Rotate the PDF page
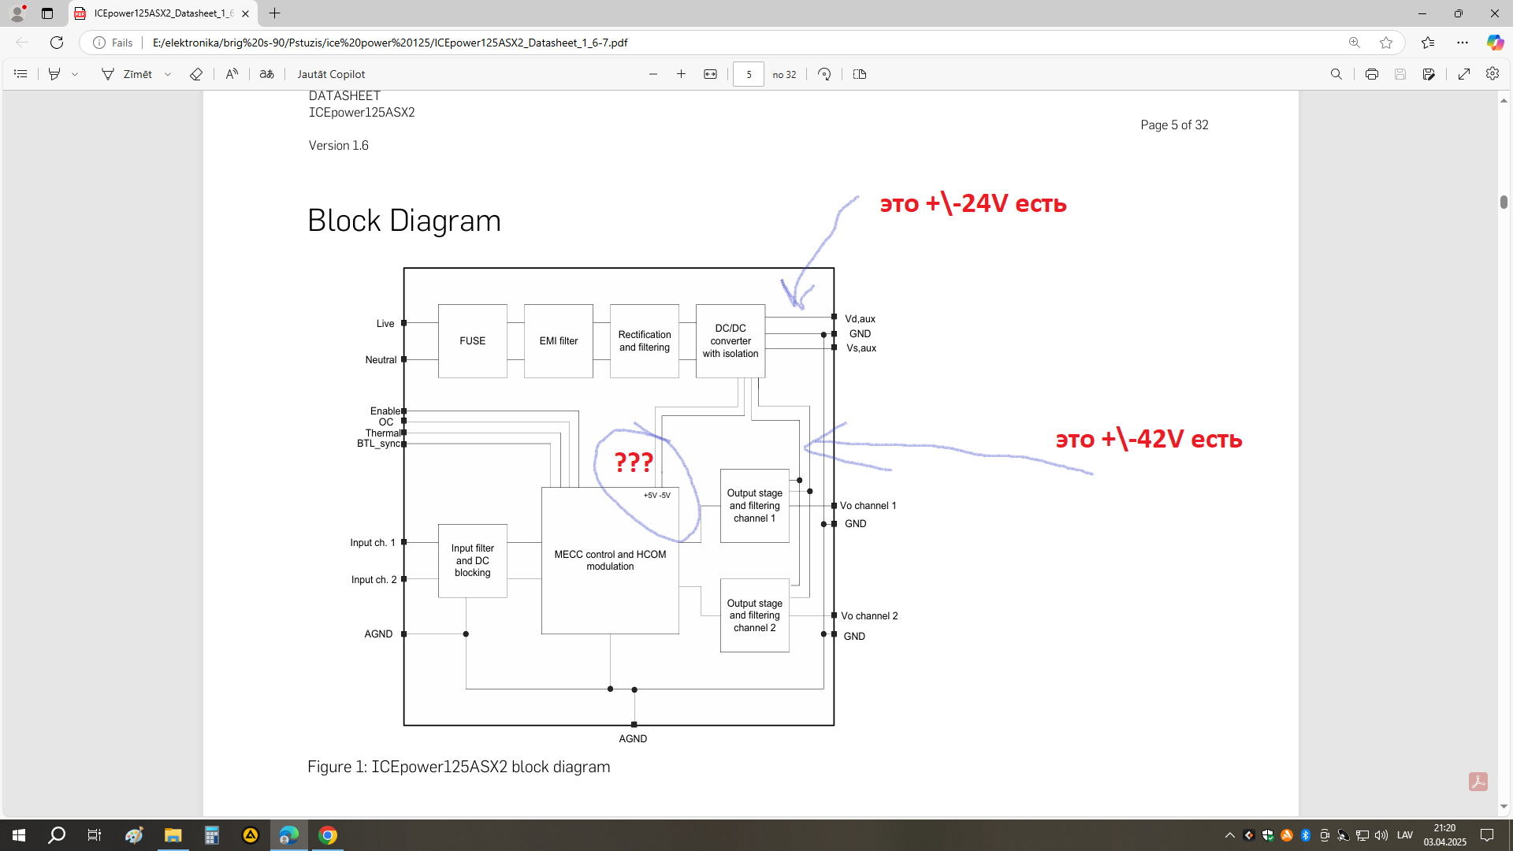This screenshot has height=851, width=1513. click(x=824, y=74)
